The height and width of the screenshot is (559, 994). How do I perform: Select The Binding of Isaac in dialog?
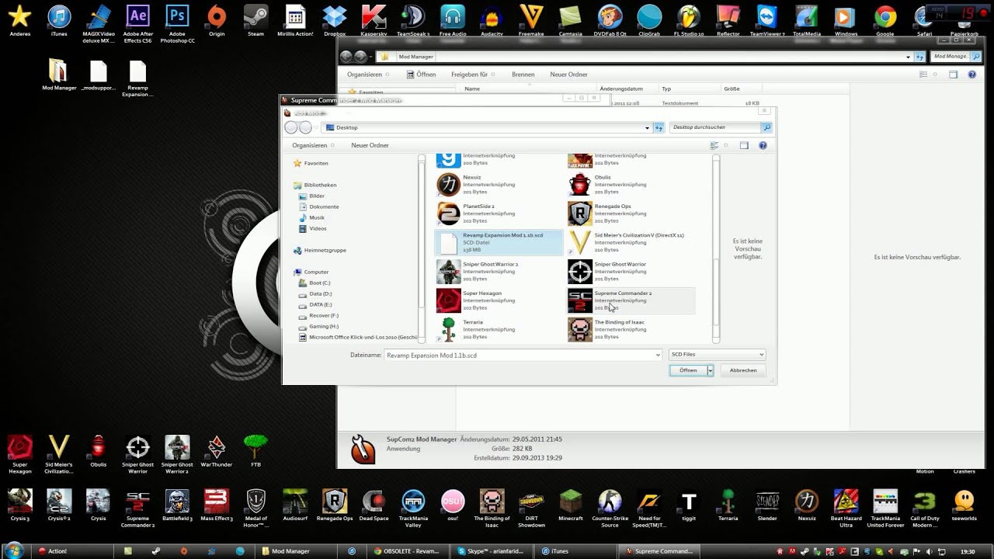click(631, 329)
